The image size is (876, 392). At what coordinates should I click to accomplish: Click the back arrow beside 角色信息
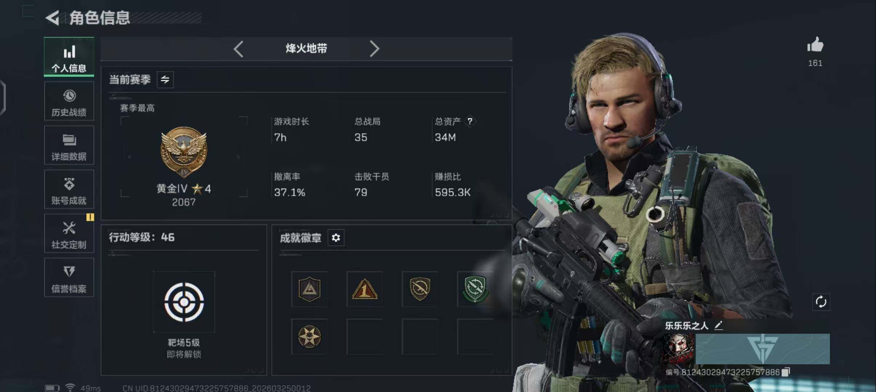(52, 18)
